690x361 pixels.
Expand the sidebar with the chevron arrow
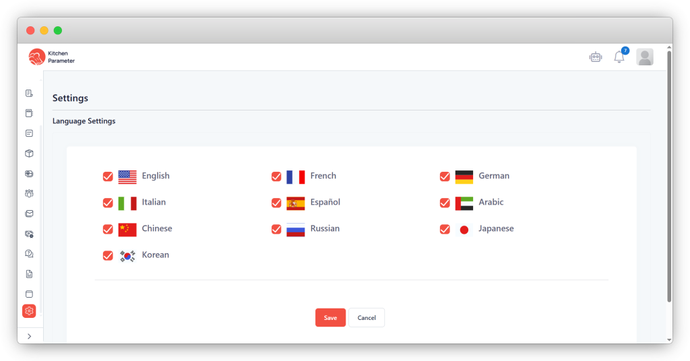29,336
